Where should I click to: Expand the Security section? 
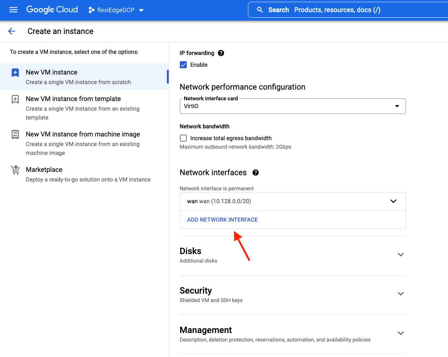(x=400, y=294)
